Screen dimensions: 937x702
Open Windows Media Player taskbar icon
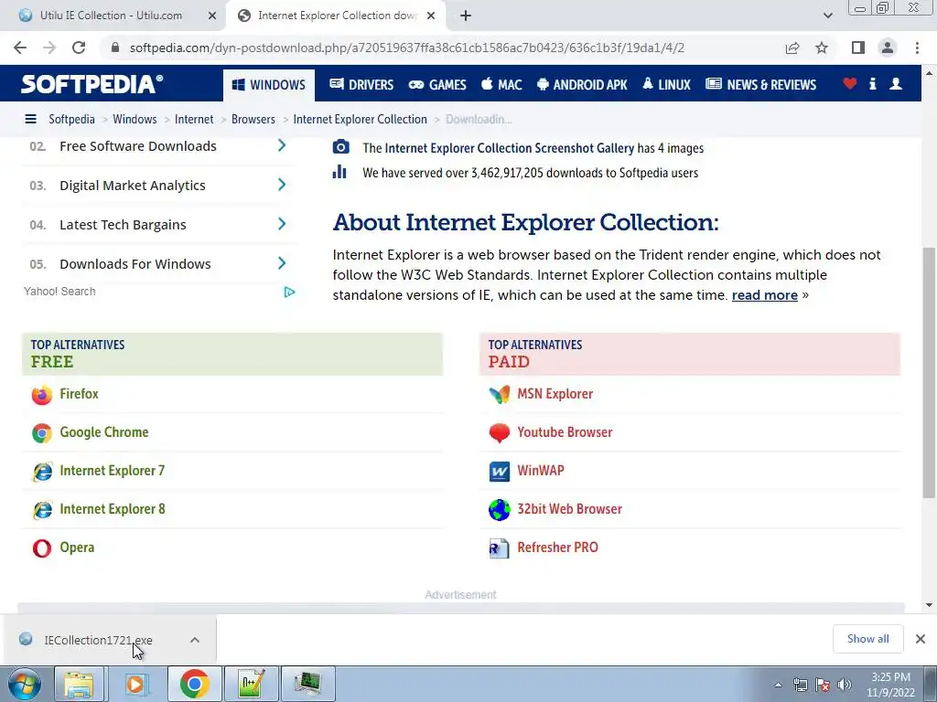pos(135,684)
